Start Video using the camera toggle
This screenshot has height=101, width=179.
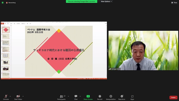[x=18, y=98]
